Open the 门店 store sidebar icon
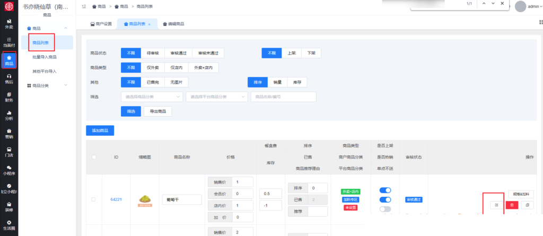Screen dimensions: 543x236 click(9, 152)
